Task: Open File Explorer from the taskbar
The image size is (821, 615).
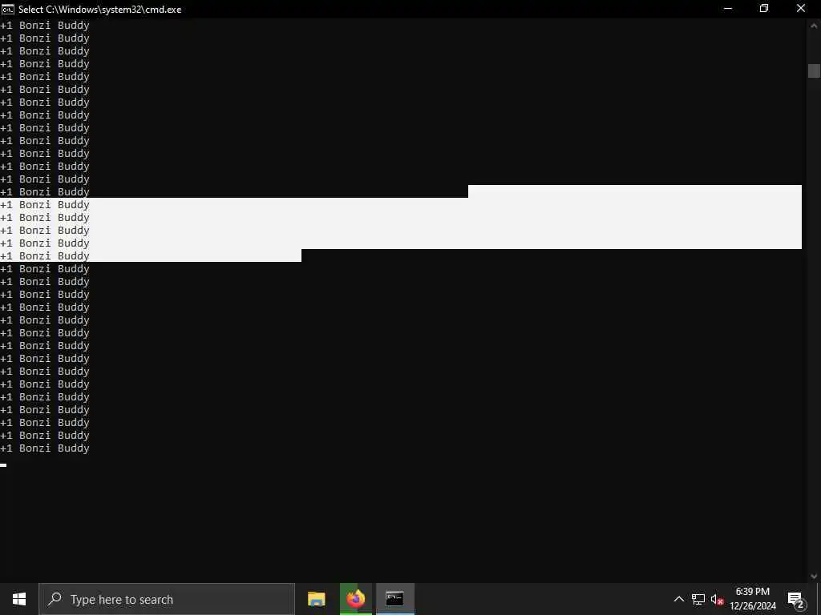Action: click(x=316, y=599)
